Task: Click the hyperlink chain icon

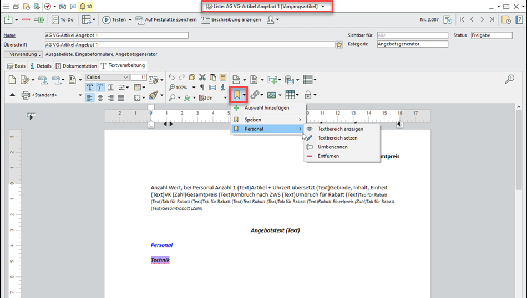Action: coord(254,95)
